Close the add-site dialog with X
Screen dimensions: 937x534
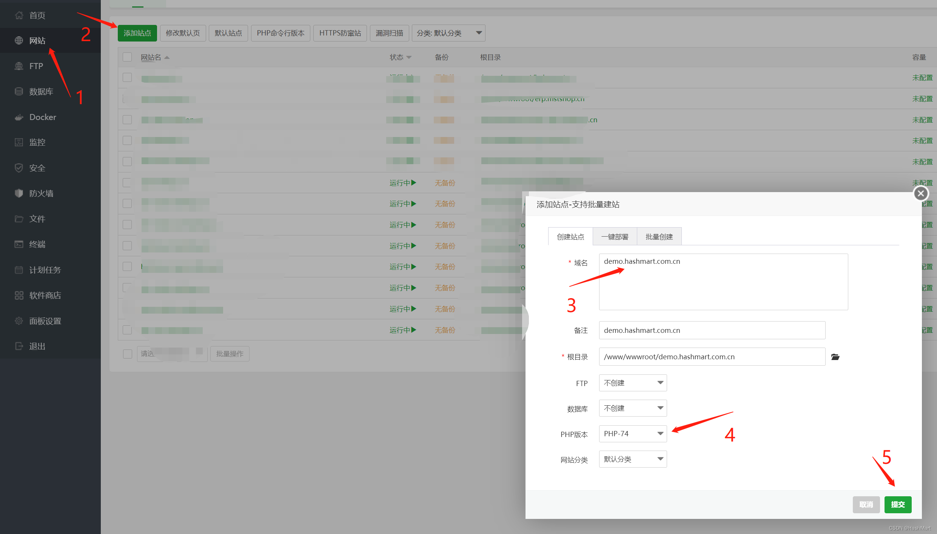click(921, 194)
